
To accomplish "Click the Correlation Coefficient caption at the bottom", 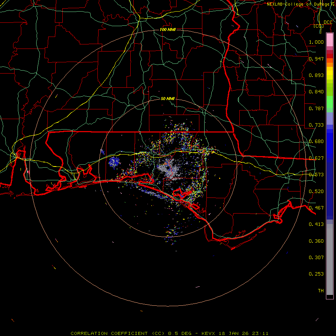I will [169, 333].
